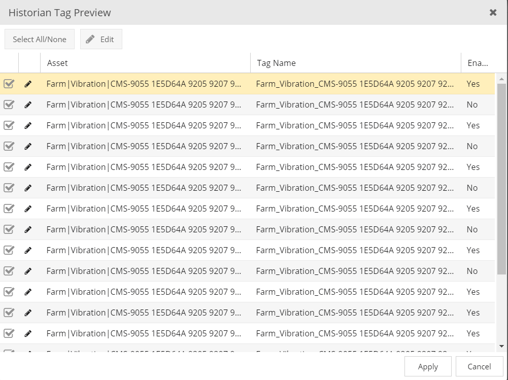Click the Apply button
Image resolution: width=508 pixels, height=380 pixels.
[x=427, y=366]
